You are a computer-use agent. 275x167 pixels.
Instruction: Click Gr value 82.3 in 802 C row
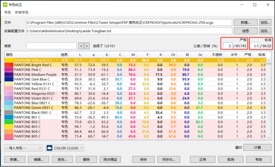[x=199, y=122]
